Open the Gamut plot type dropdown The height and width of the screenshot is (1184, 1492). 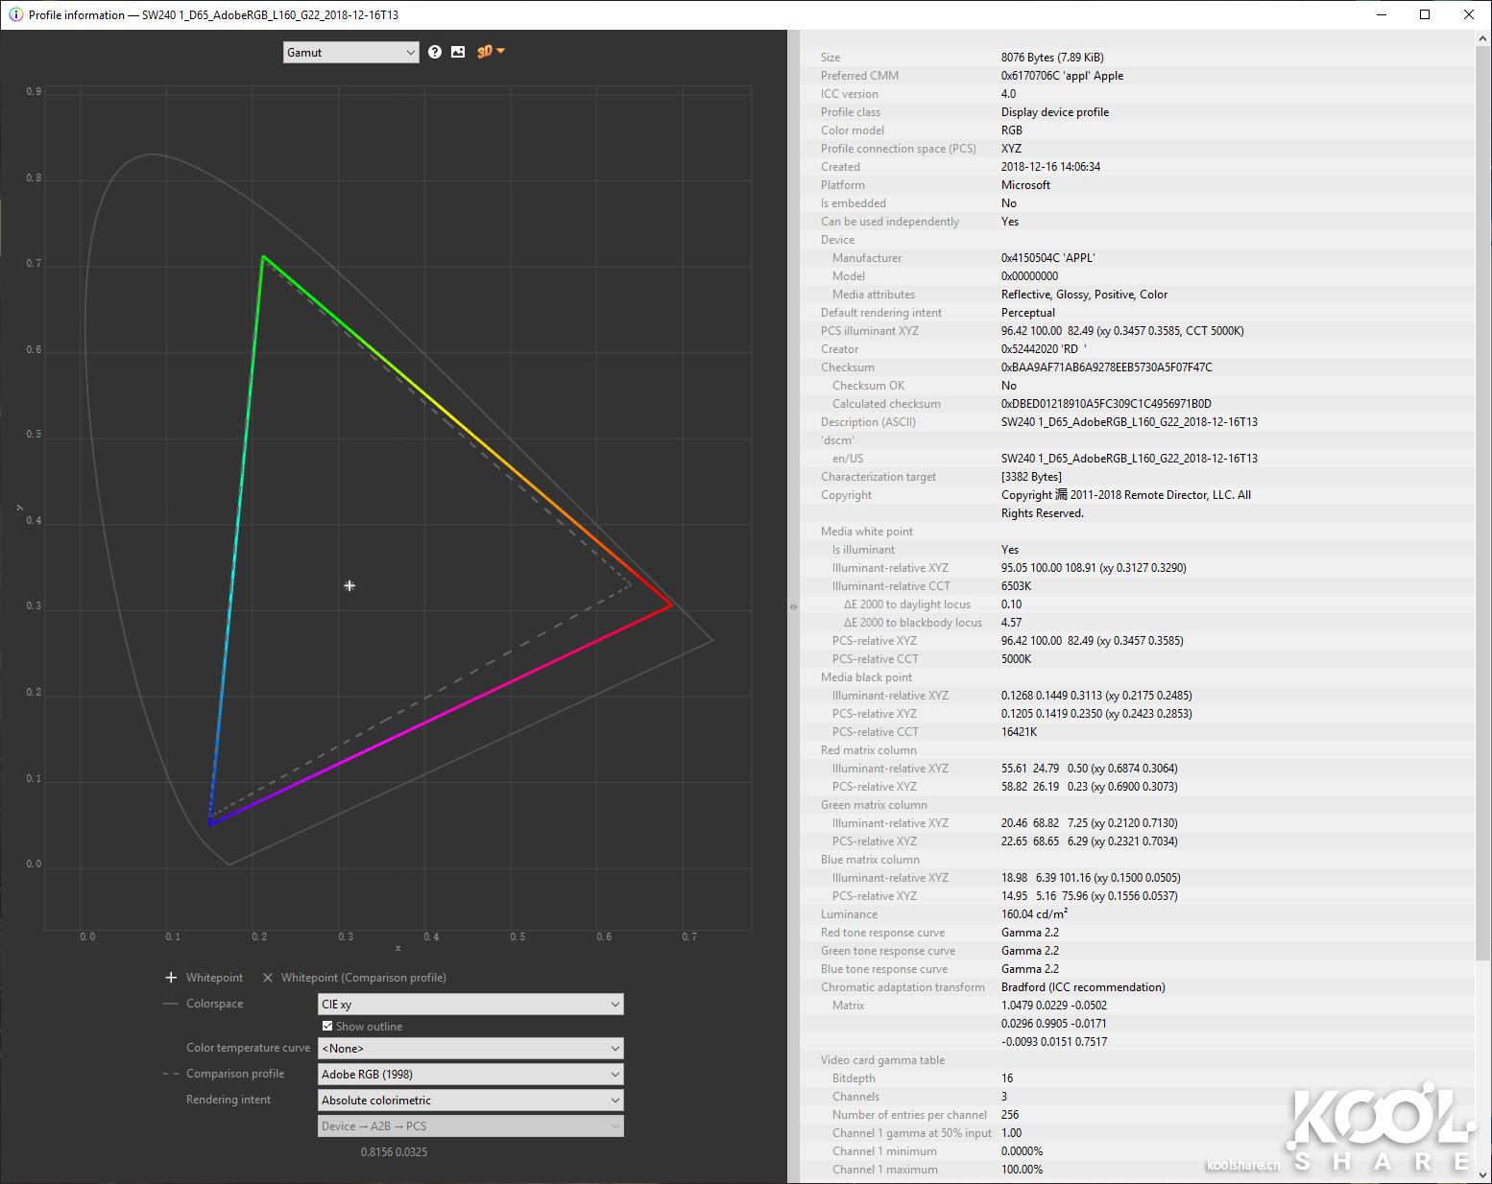click(x=350, y=52)
